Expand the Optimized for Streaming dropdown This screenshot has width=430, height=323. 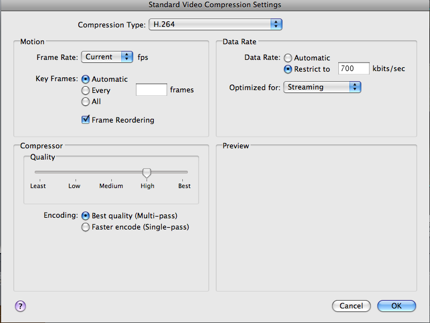click(x=322, y=87)
